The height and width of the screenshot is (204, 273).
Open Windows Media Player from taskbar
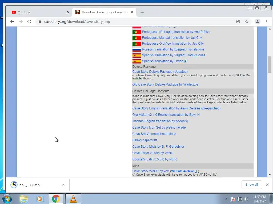(x=39, y=199)
